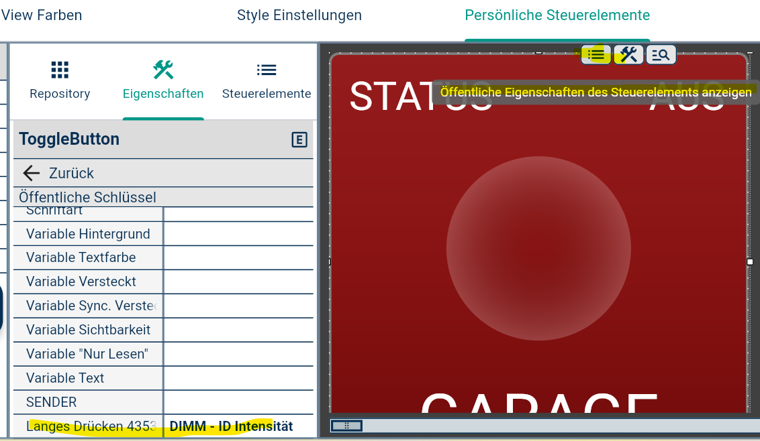The image size is (760, 441).
Task: Click the canvas search list icon
Action: 661,55
